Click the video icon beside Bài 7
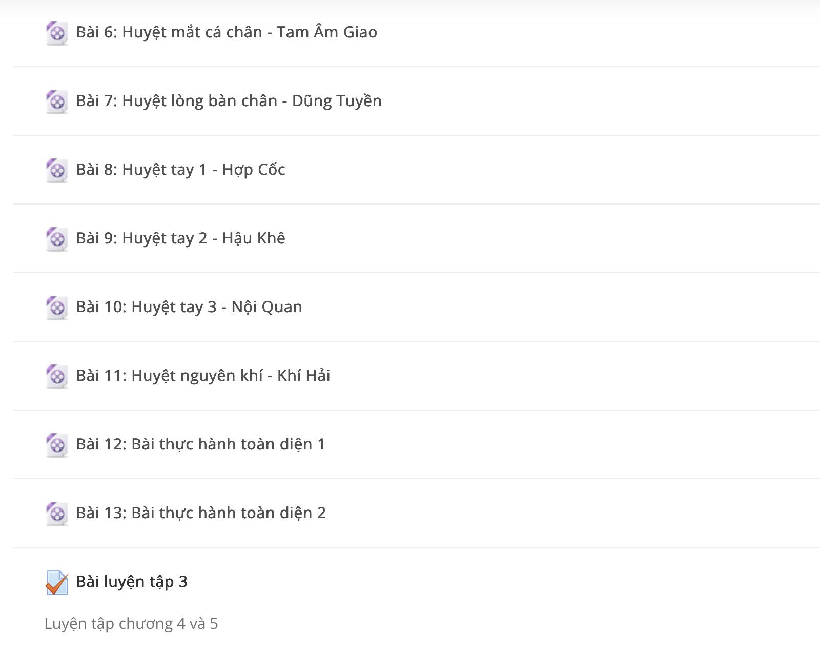The width and height of the screenshot is (820, 654). (57, 102)
